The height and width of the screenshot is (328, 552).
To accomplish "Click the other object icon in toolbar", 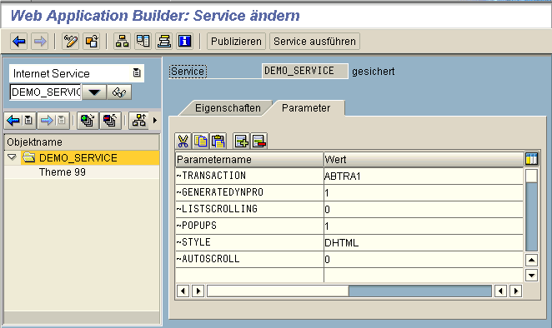I will point(92,42).
